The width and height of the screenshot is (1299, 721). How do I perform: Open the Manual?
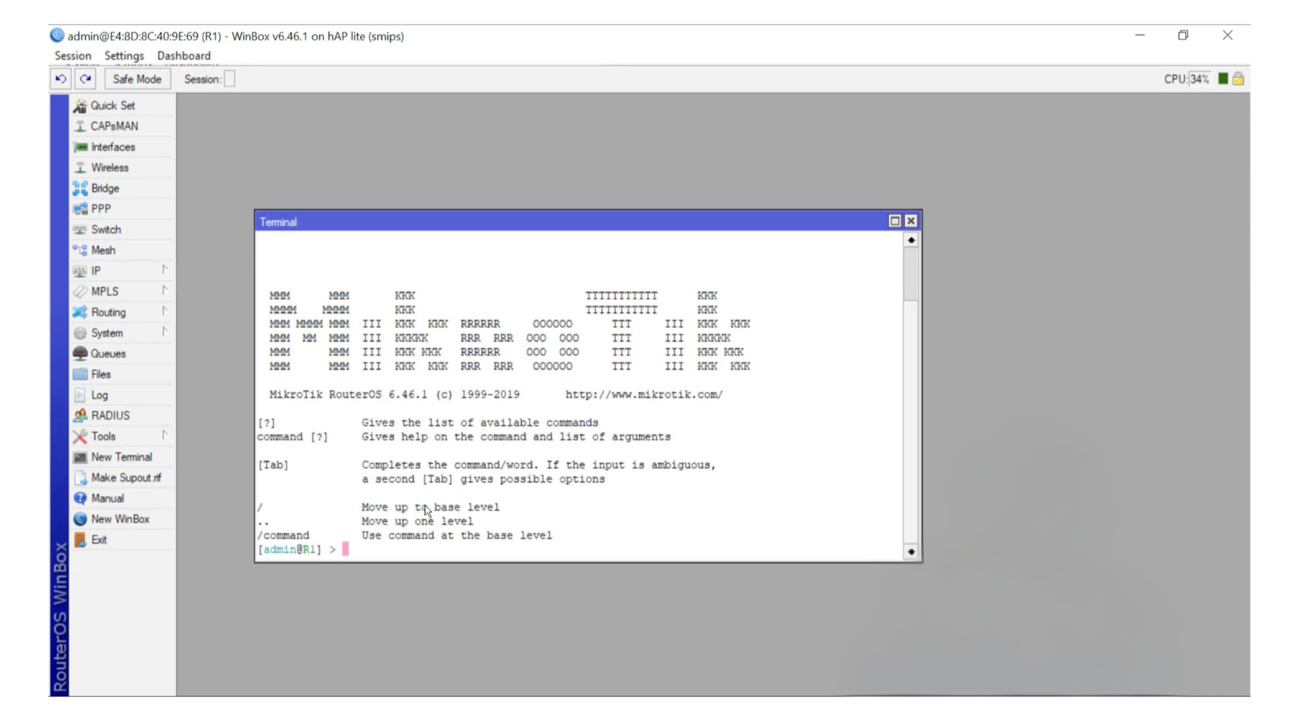point(107,498)
